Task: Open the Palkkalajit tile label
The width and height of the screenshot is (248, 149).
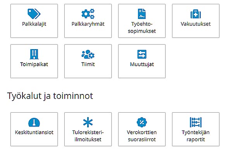Action: point(34,24)
